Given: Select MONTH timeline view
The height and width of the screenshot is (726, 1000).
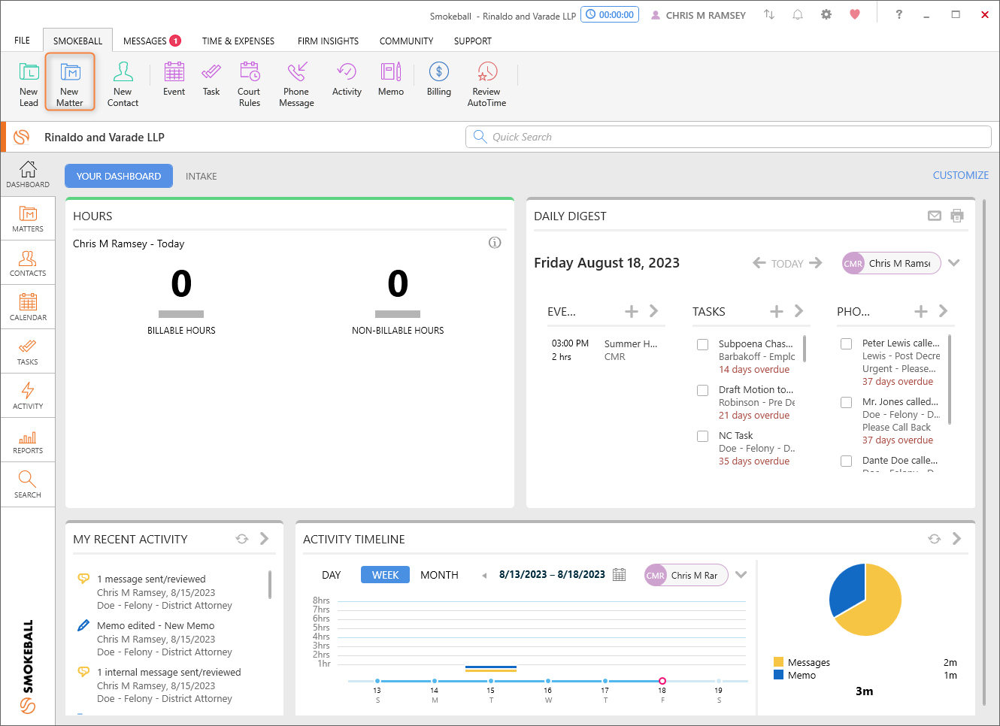Looking at the screenshot, I should (x=439, y=575).
